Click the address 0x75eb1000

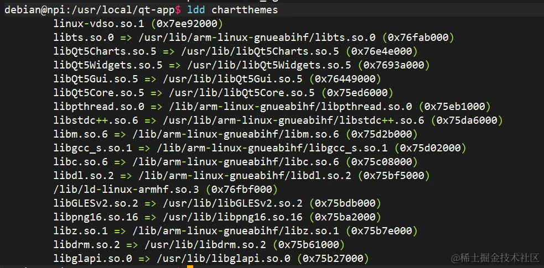coord(455,106)
